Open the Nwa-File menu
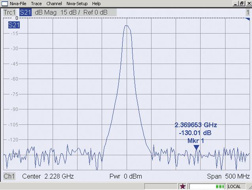 pos(18,4)
